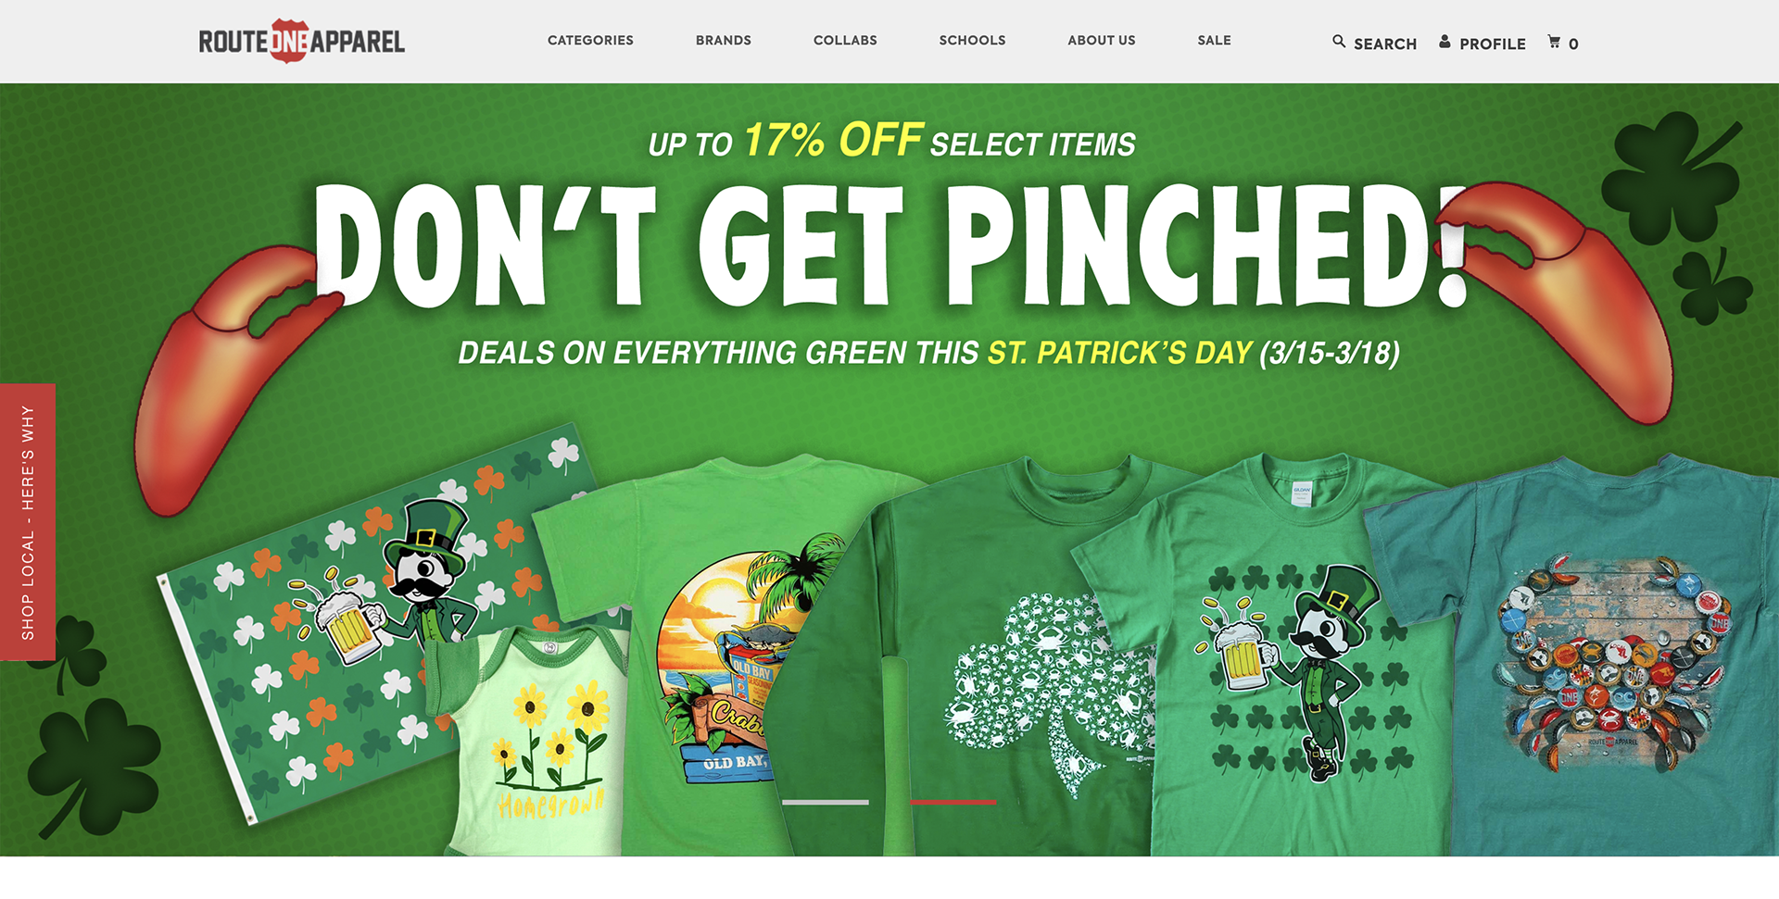Click the search magnifier icon
1779x899 pixels.
coord(1339,42)
